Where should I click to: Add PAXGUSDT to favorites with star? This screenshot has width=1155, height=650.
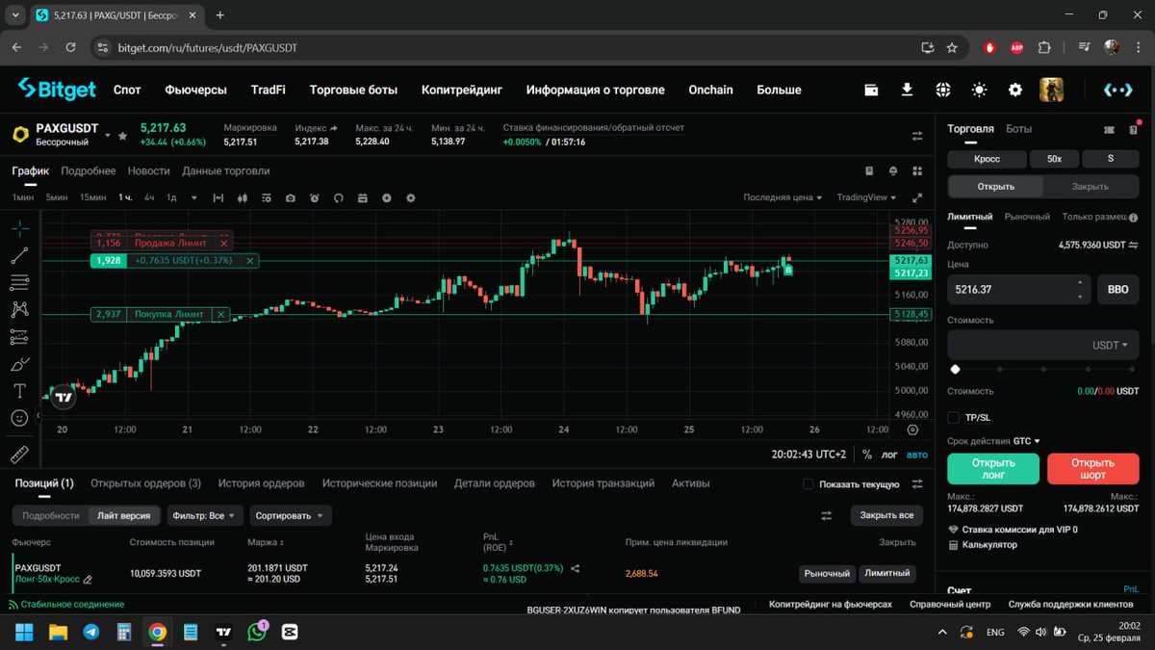point(122,137)
